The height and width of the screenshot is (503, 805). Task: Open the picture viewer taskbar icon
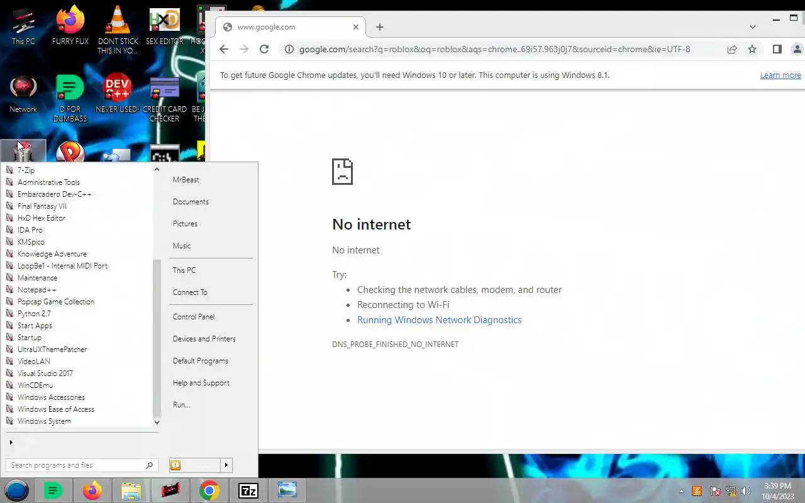tap(287, 490)
